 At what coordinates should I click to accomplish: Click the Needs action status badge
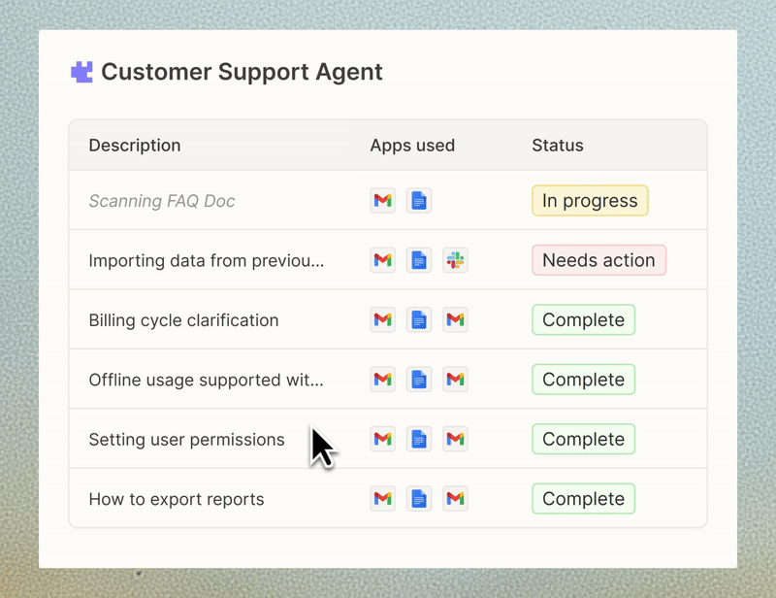598,260
